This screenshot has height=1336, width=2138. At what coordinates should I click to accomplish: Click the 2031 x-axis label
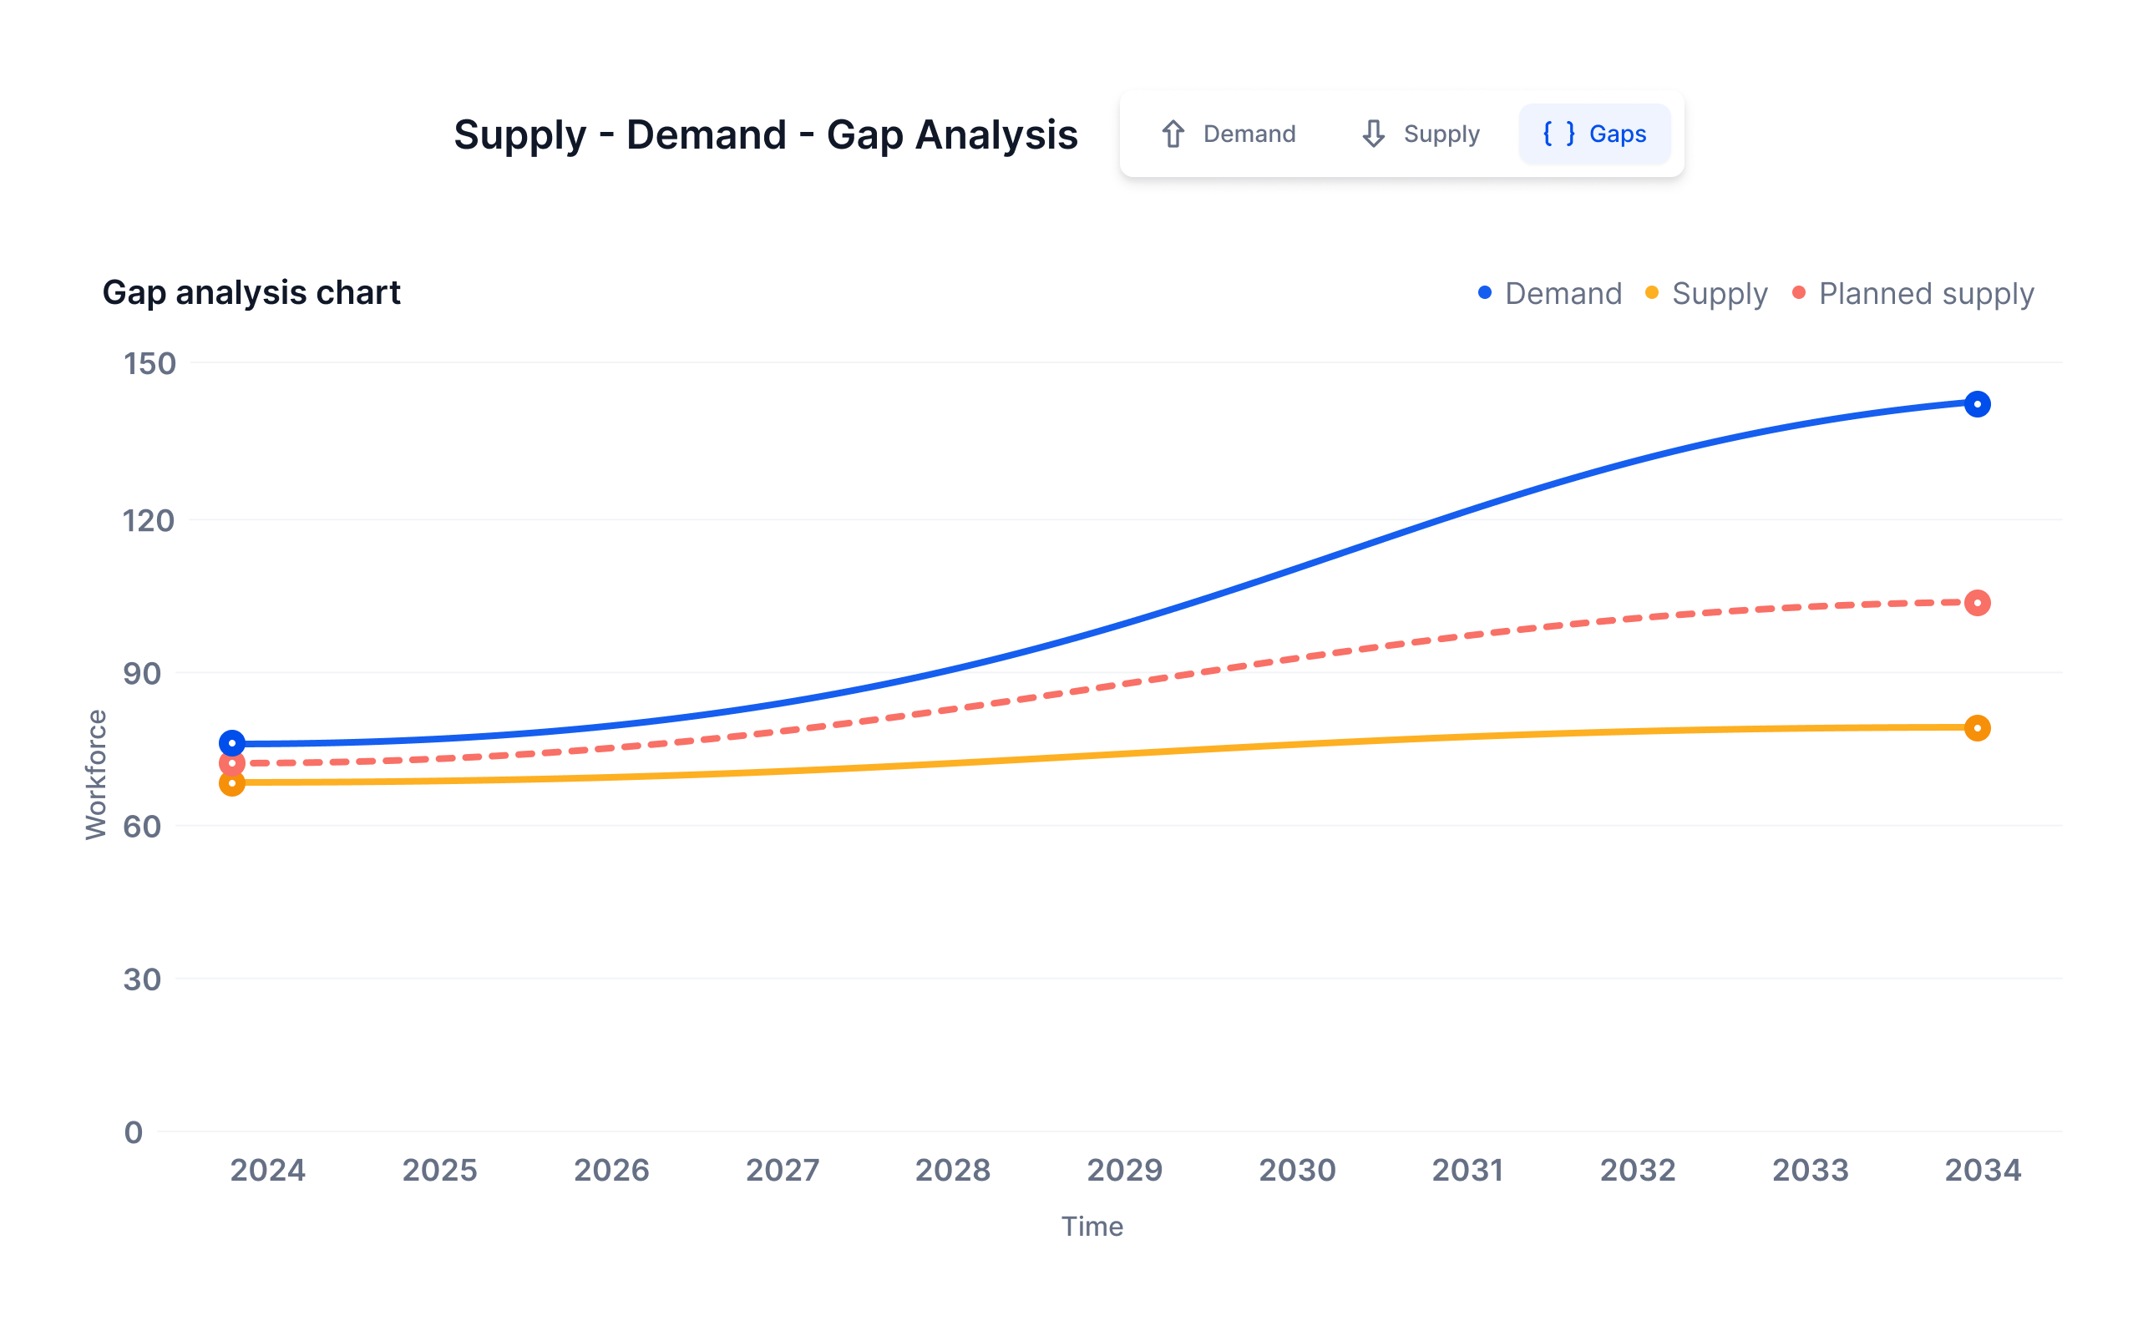tap(1467, 1170)
